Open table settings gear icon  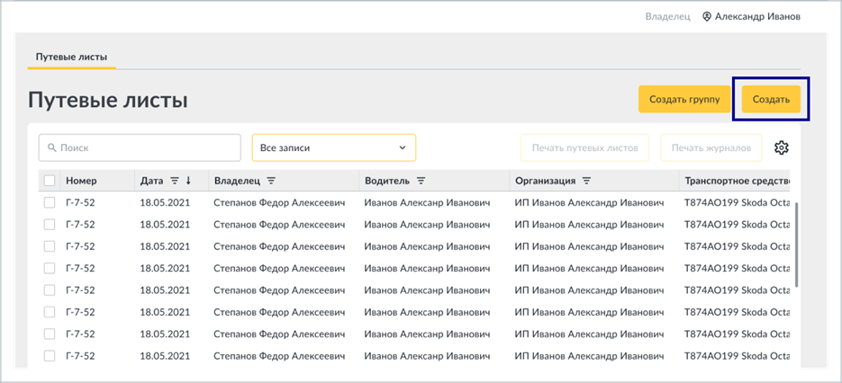(781, 147)
